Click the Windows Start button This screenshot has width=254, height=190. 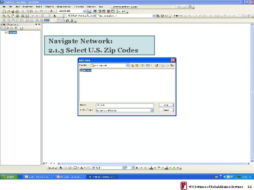coord(9,177)
